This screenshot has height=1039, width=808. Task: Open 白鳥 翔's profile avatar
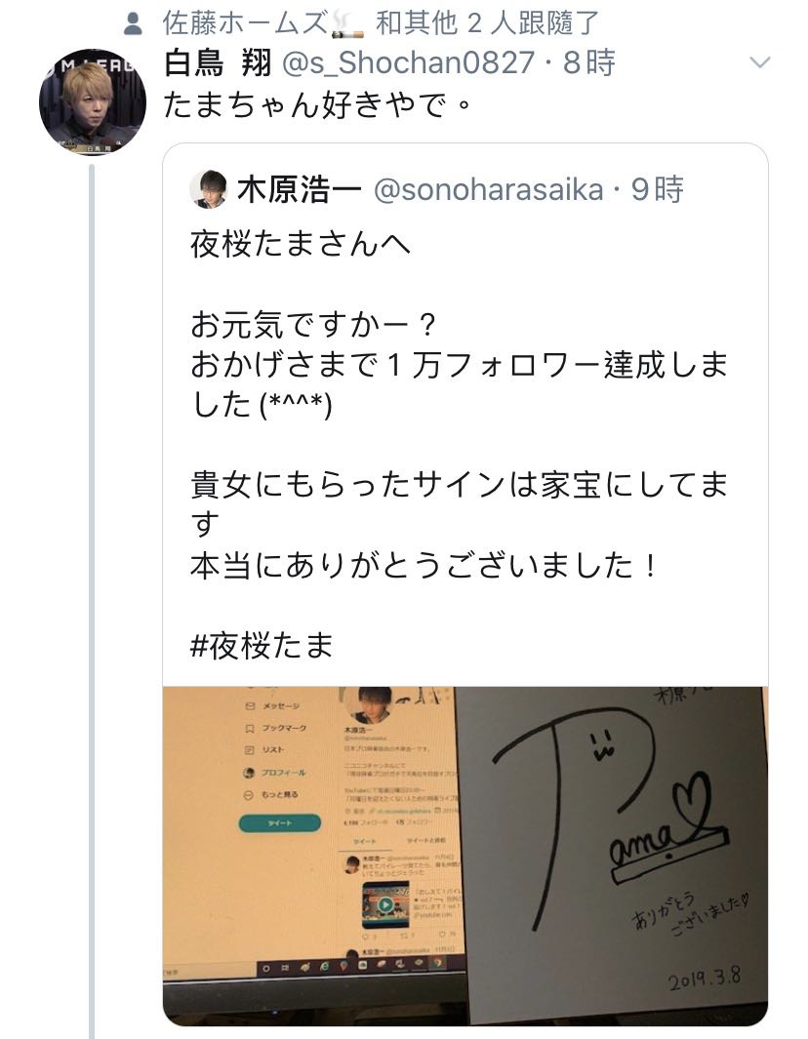click(x=93, y=102)
